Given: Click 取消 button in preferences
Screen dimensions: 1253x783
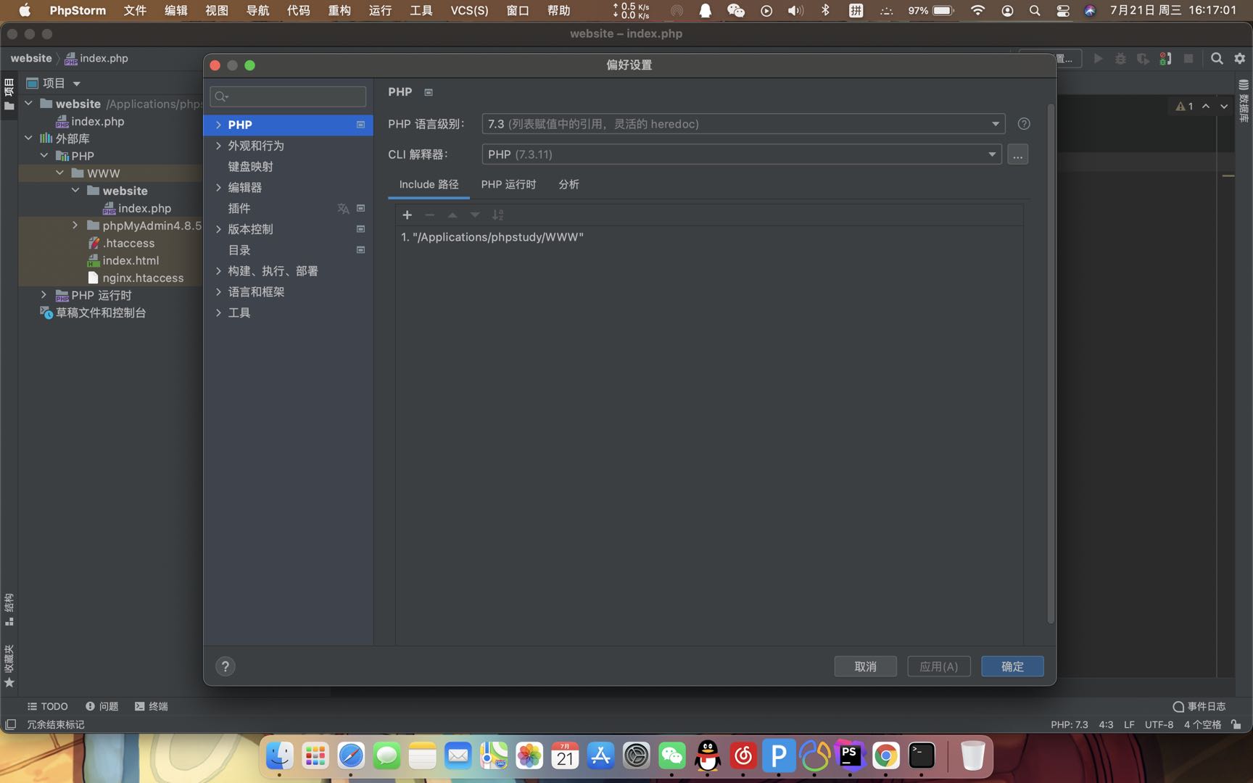Looking at the screenshot, I should coord(865,666).
